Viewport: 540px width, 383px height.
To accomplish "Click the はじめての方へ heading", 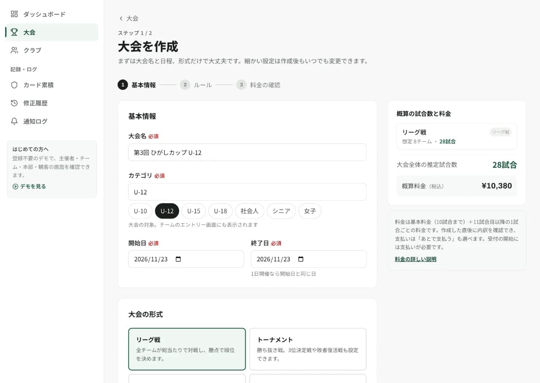I will click(31, 149).
